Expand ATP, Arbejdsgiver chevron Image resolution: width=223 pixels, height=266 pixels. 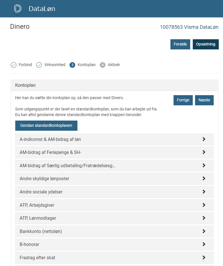click(204, 205)
